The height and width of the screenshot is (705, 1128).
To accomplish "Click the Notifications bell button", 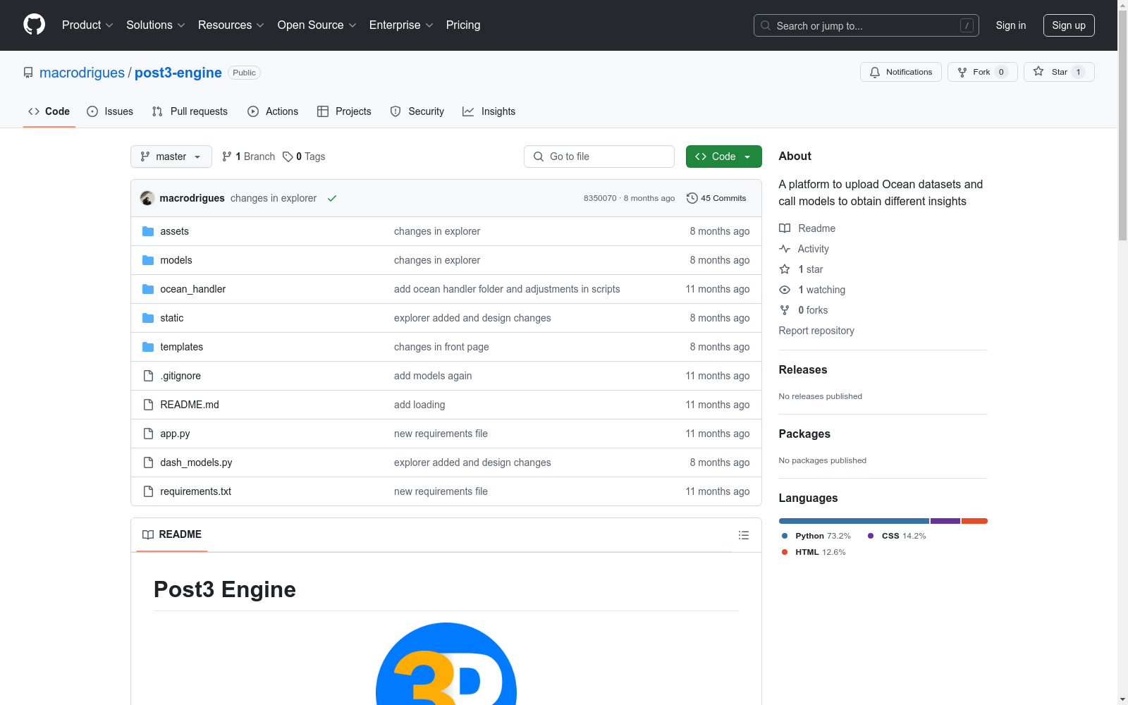I will click(900, 72).
